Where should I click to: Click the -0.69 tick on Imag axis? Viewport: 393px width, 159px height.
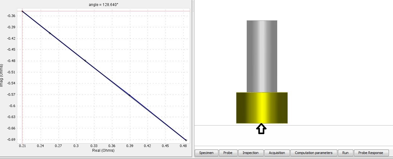pos(12,139)
